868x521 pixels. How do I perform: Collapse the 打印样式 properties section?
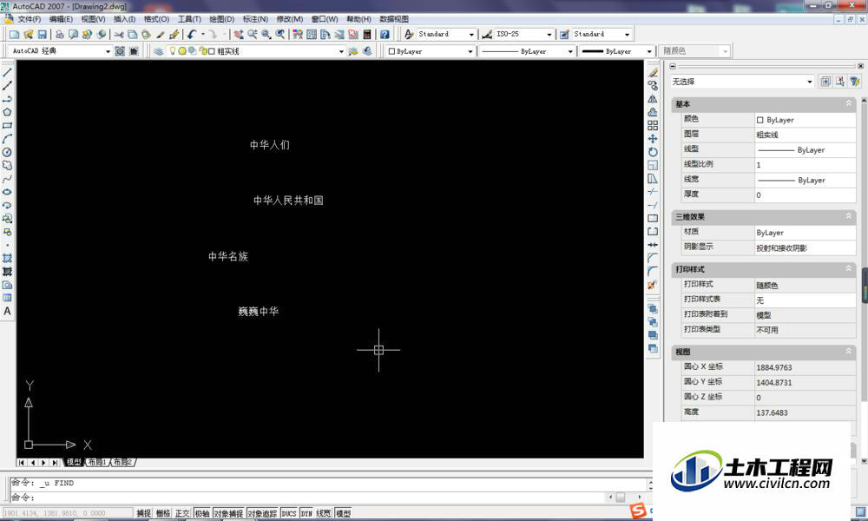848,268
